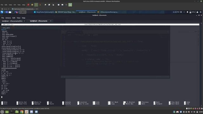Click the highlighted green unity icon in the VMware toolbar
This screenshot has height=114, width=203.
[70, 5]
